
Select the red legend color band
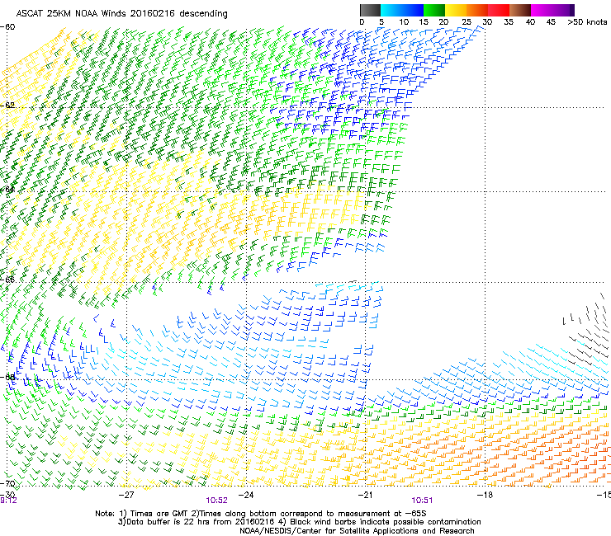pyautogui.click(x=499, y=10)
